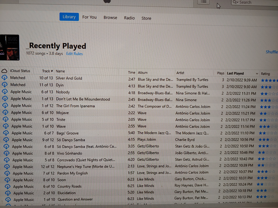
Task: Go to the Radio tab
Action: point(129,18)
